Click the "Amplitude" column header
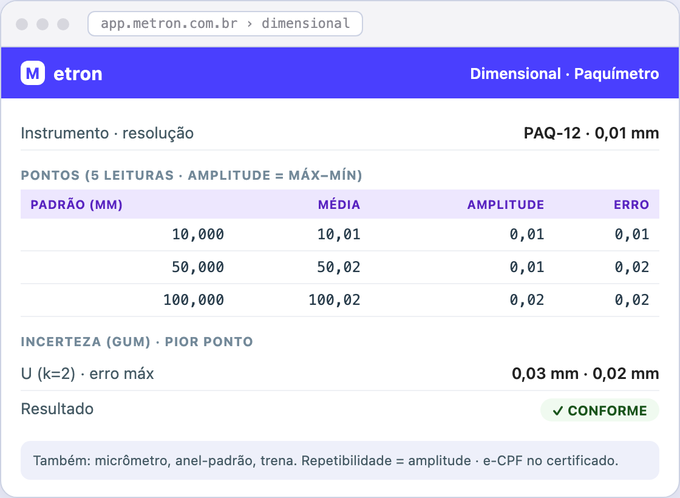The image size is (680, 498). coord(506,204)
